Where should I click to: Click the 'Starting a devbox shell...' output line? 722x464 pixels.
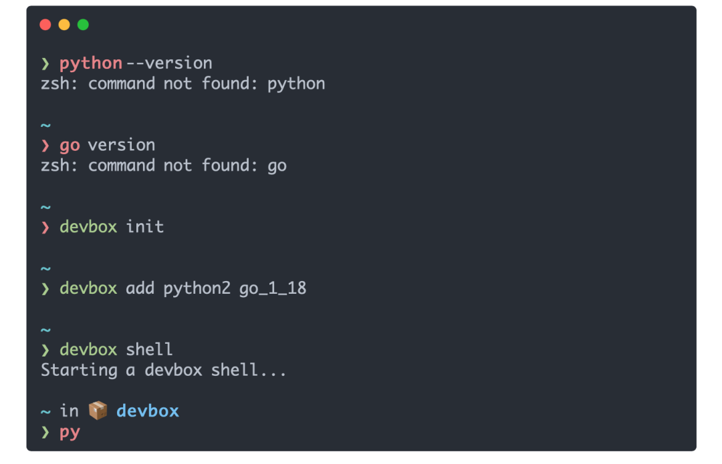(163, 370)
